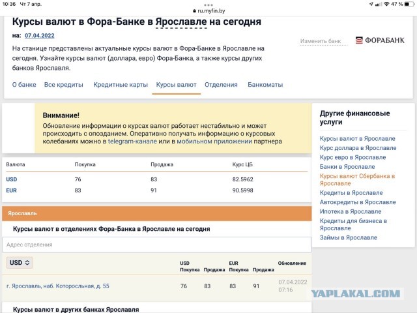This screenshot has height=313, width=417.
Task: Click the Обновление column header
Action: [x=292, y=263]
